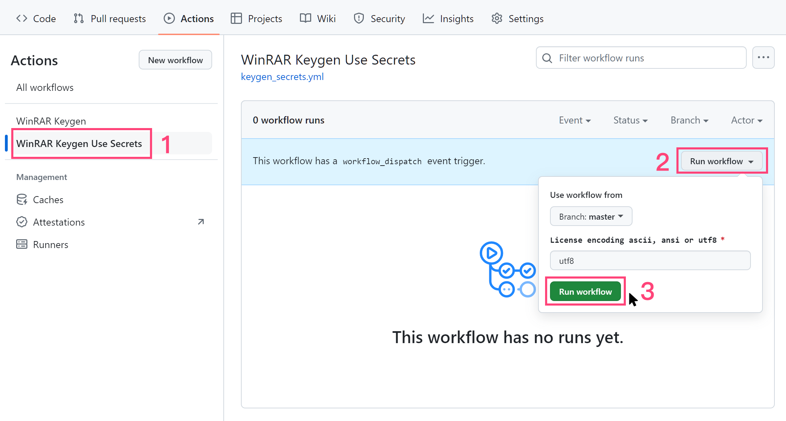The width and height of the screenshot is (786, 421).
Task: Click the Pull requests icon
Action: click(x=79, y=19)
